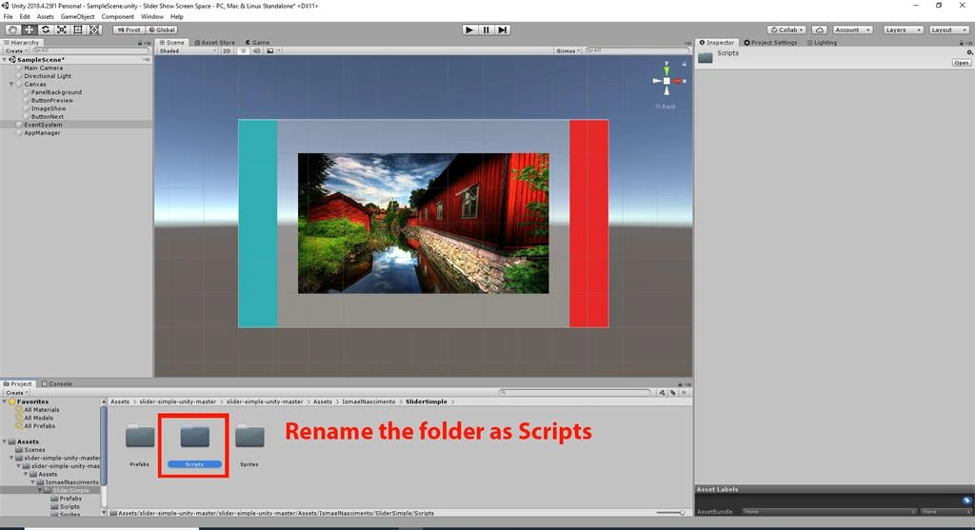Select All Materials favorite
The height and width of the screenshot is (530, 975).
pyautogui.click(x=41, y=409)
